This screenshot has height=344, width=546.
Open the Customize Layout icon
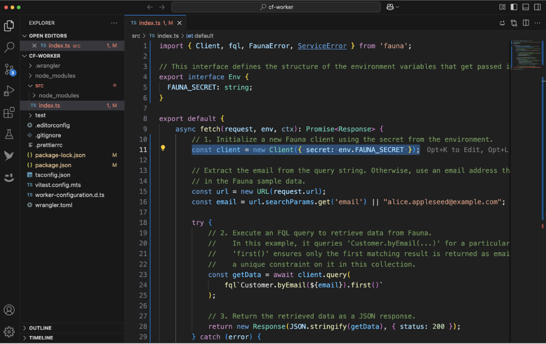[502, 7]
